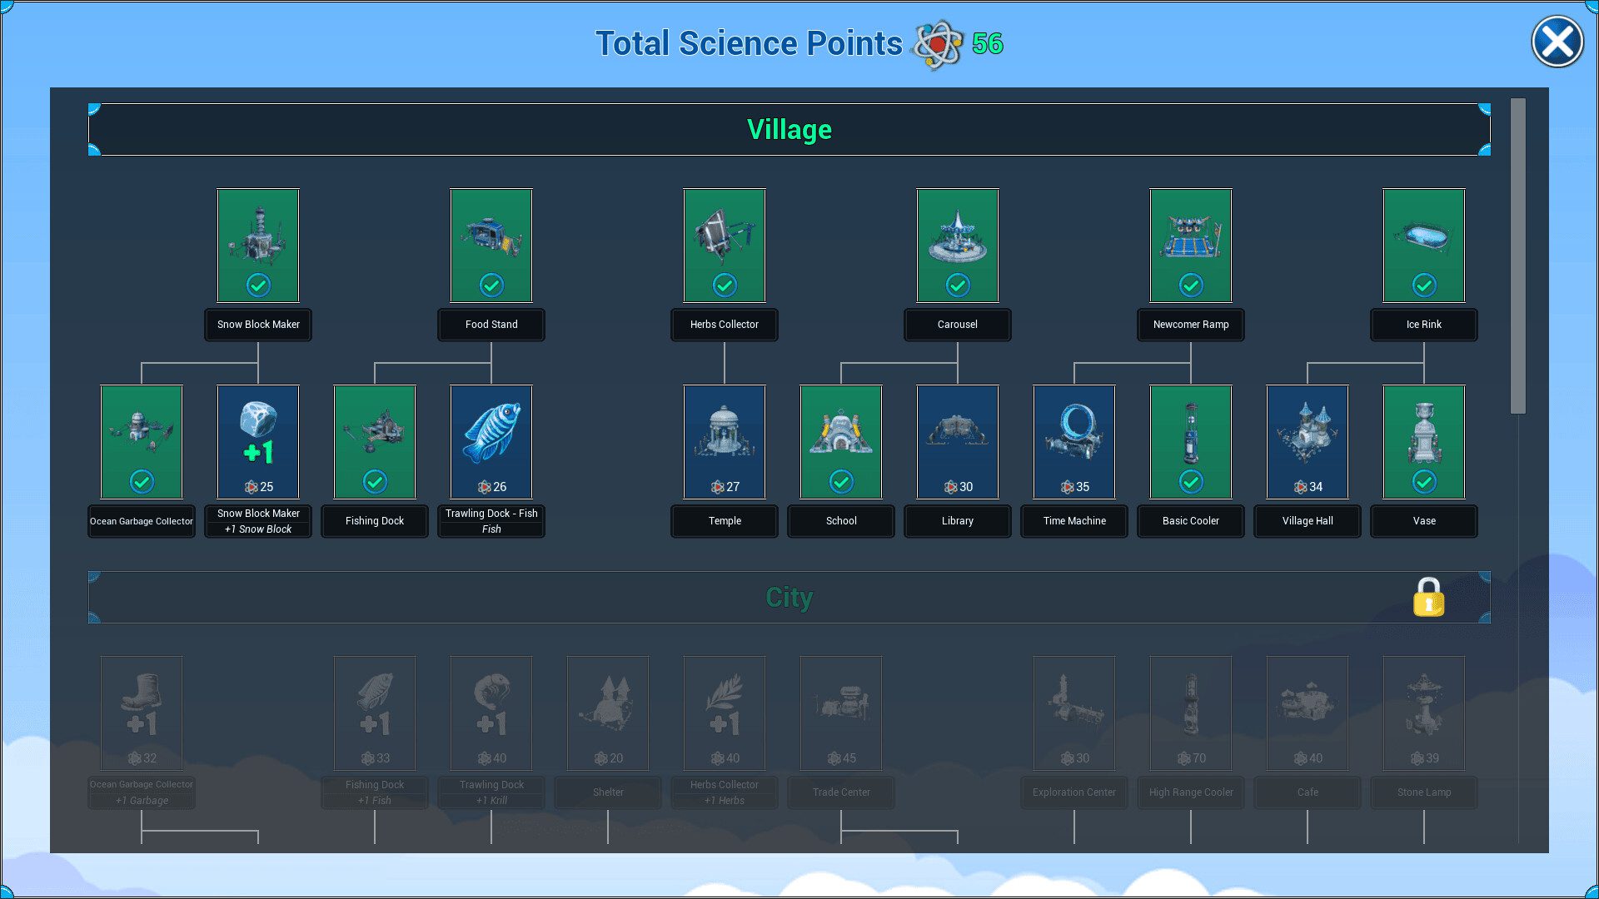Image resolution: width=1599 pixels, height=899 pixels.
Task: Click the Herbs Collector label
Action: point(724,325)
